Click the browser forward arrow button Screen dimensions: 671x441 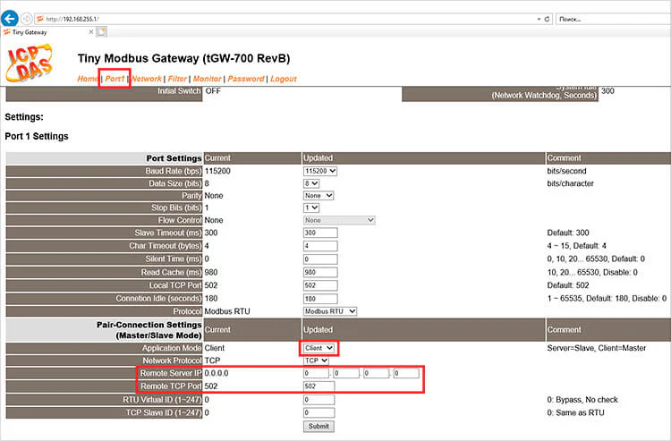27,19
